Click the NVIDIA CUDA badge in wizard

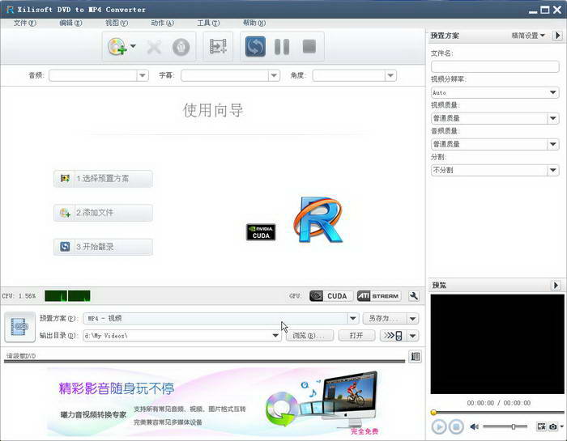261,232
